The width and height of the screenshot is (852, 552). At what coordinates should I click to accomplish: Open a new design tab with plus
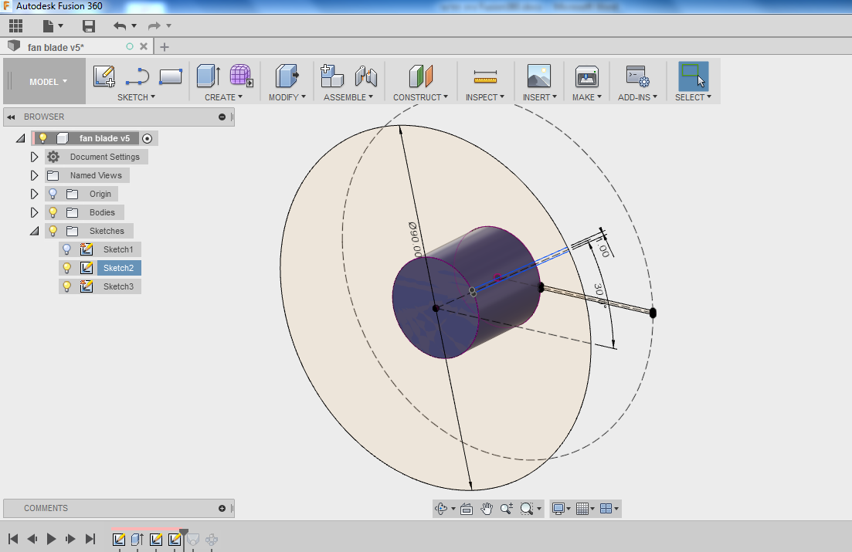click(165, 47)
